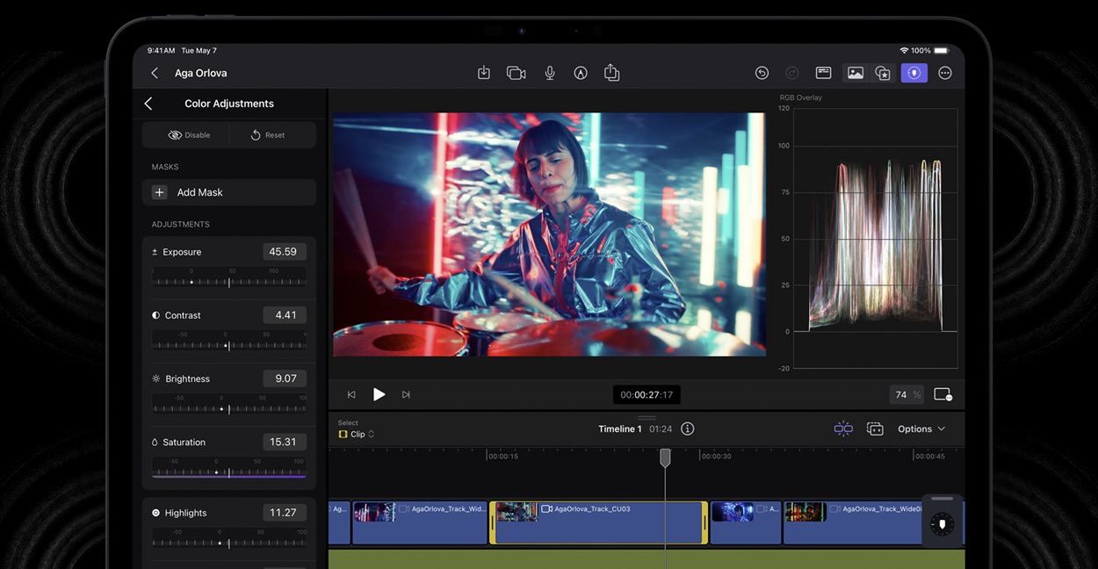This screenshot has width=1098, height=569.
Task: Click the 00:00:45 ruler mark
Action: tap(929, 457)
